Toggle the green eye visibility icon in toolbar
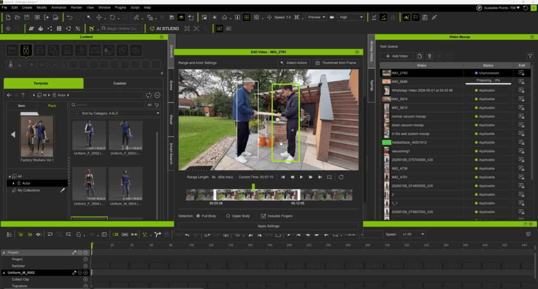 pos(181,17)
